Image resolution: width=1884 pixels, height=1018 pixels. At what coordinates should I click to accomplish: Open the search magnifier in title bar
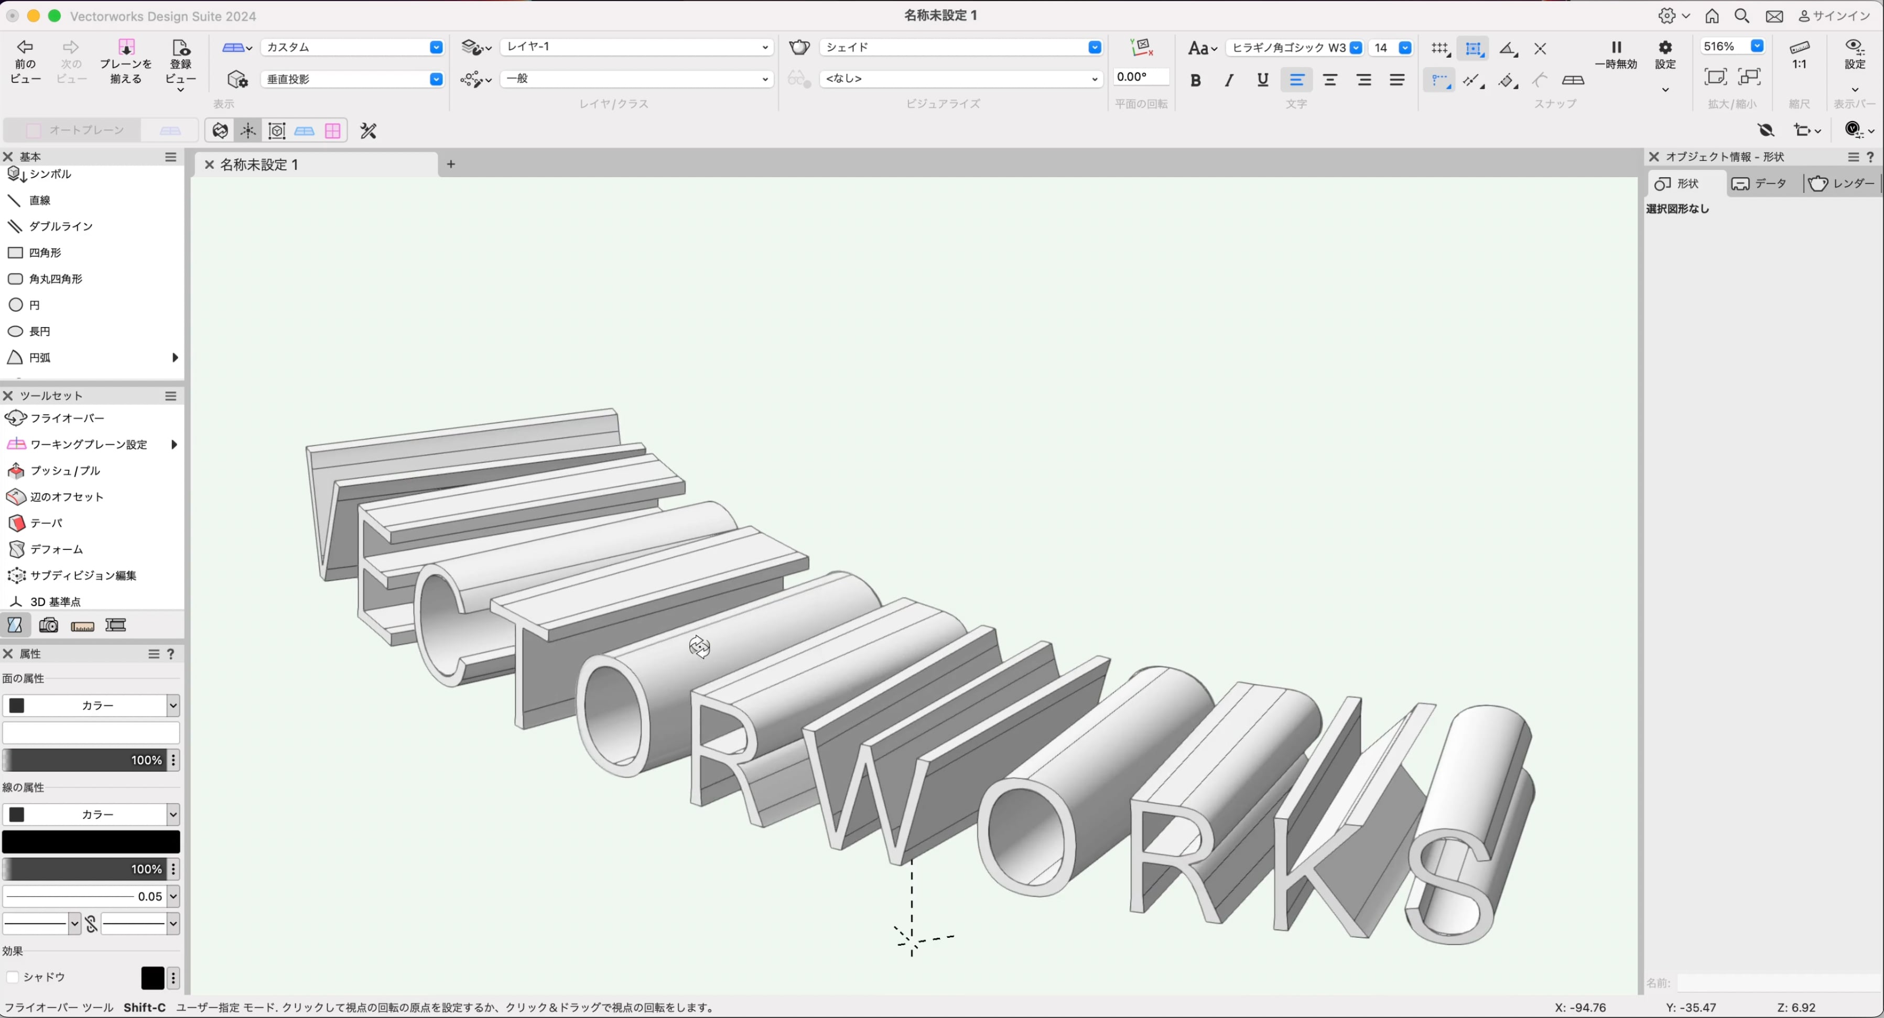pos(1742,15)
